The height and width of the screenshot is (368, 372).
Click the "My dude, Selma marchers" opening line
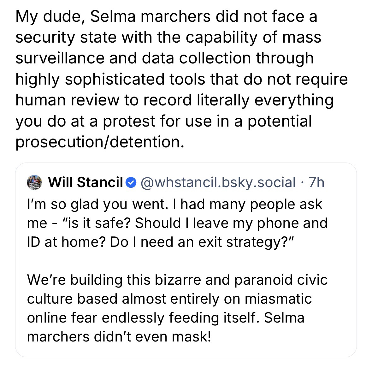coord(166,16)
